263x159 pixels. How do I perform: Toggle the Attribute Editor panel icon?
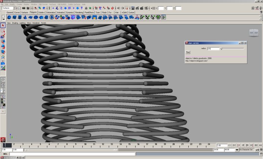tap(253, 8)
